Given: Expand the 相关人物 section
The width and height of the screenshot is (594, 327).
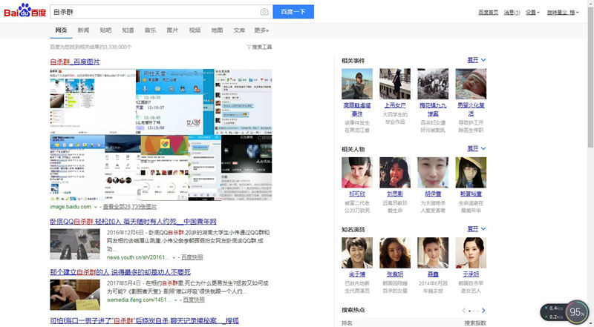Looking at the screenshot, I should click(x=476, y=148).
